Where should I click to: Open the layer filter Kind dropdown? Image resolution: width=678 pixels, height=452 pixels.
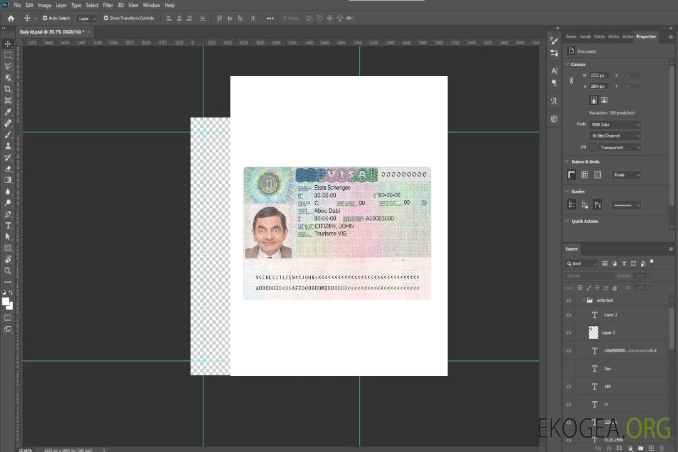(x=581, y=264)
